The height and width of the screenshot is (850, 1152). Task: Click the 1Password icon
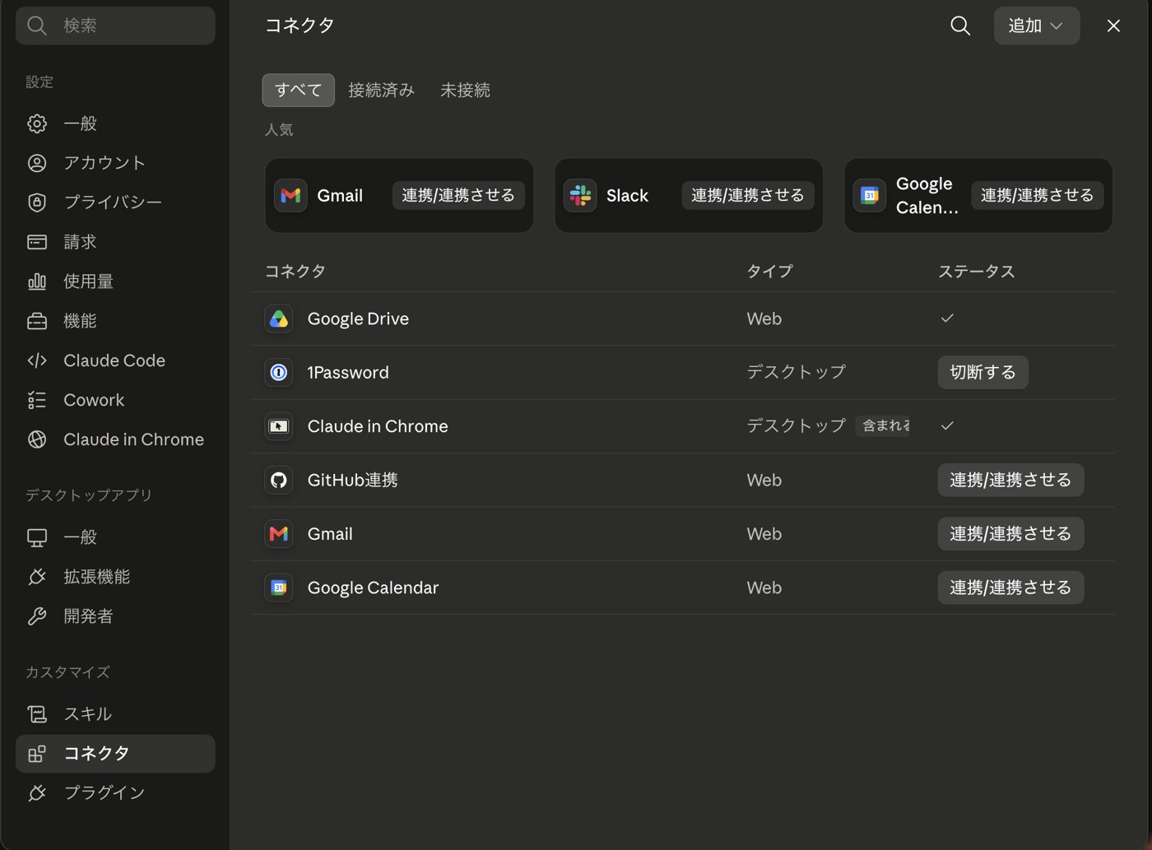[x=279, y=373]
